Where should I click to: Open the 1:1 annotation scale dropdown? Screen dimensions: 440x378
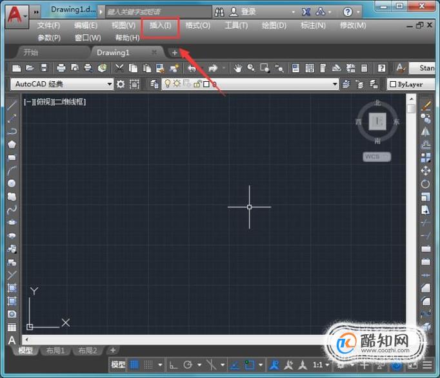[321, 365]
